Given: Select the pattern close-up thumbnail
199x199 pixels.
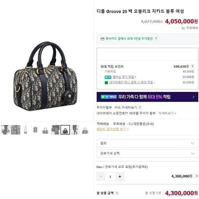Looking at the screenshot, I should pyautogui.click(x=15, y=130).
